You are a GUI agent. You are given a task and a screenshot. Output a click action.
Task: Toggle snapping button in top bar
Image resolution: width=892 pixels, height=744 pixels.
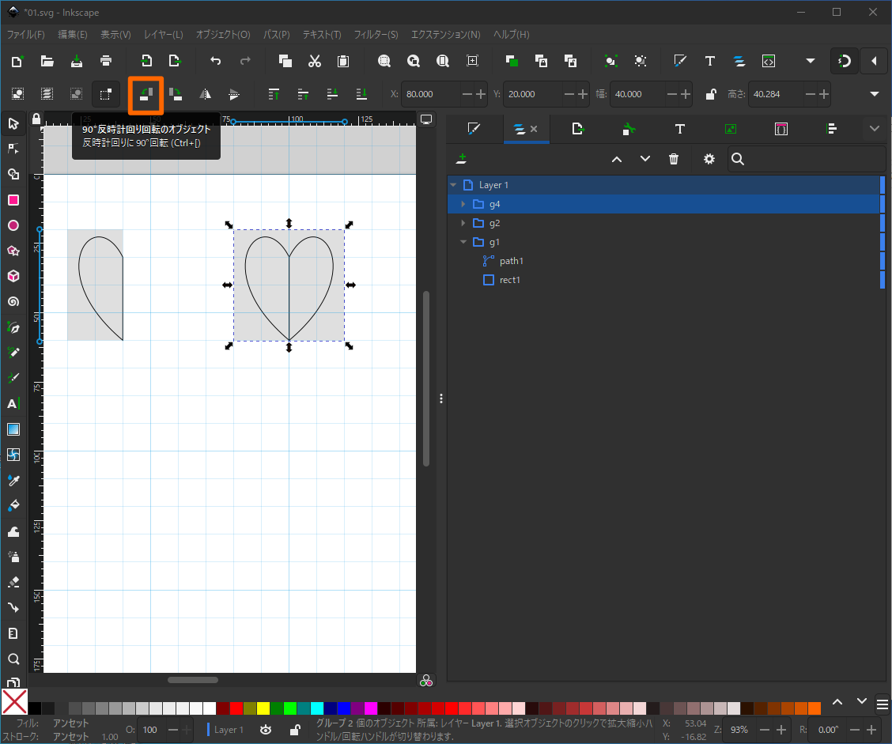tap(845, 61)
